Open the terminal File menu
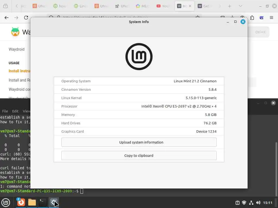278x208 pixels. [x=5, y=111]
